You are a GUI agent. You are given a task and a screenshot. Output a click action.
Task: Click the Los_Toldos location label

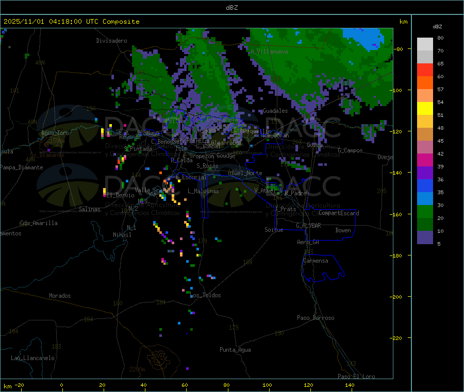tap(205, 295)
